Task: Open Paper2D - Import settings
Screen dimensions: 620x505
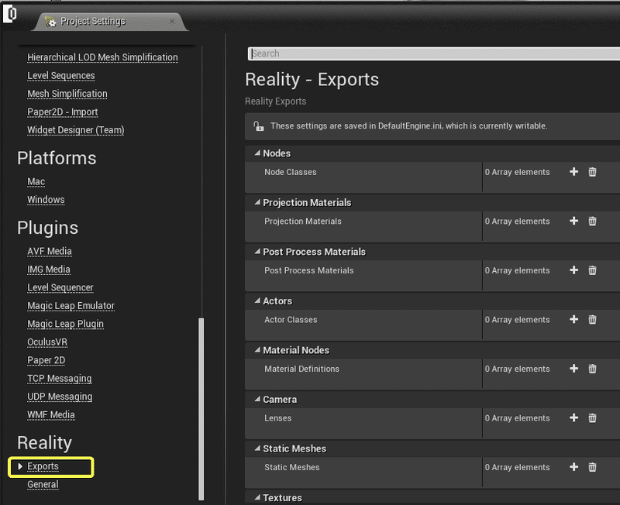Action: (63, 112)
